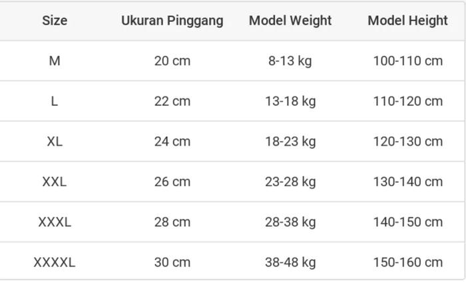Click the Size column header
Image resolution: width=466 pixels, height=282 pixels.
tap(55, 21)
